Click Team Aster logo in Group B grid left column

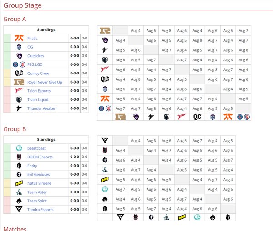pos(105,170)
